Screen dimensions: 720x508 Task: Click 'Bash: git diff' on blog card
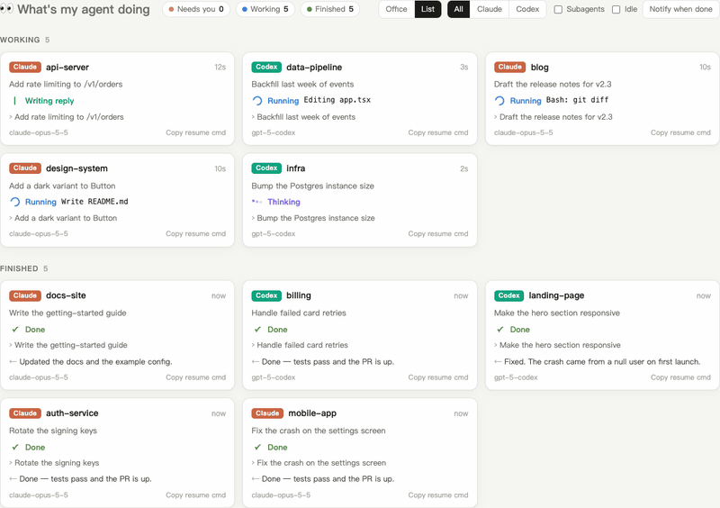pos(577,100)
